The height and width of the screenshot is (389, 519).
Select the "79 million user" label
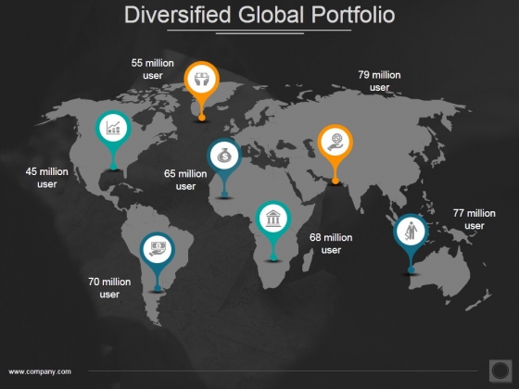[x=379, y=82]
